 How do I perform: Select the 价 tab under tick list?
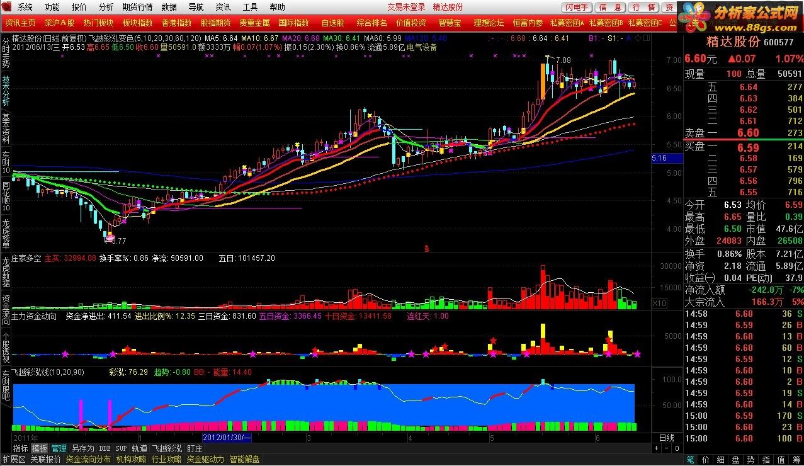coord(705,460)
